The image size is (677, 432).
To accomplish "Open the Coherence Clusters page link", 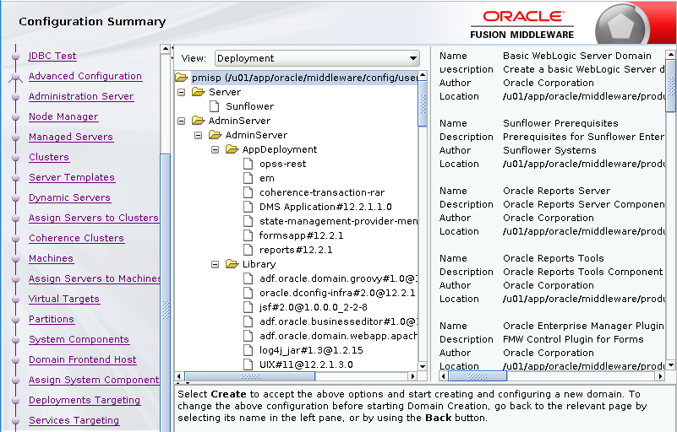I will (x=76, y=238).
